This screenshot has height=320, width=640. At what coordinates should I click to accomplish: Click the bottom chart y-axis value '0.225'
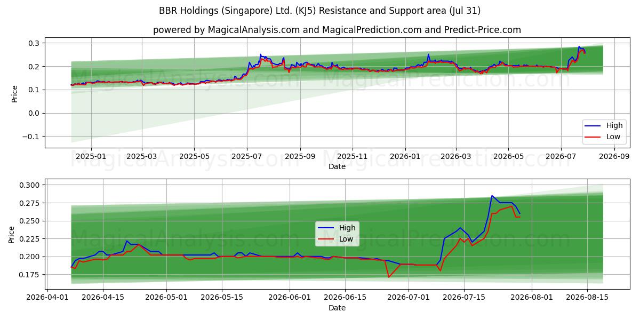point(31,239)
